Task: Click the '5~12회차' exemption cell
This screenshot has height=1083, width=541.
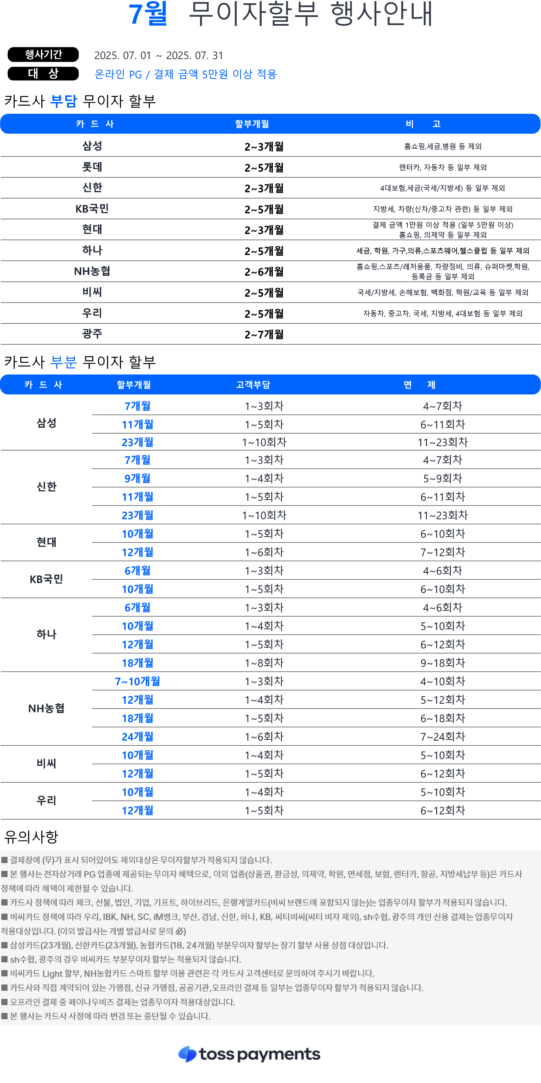Action: click(442, 700)
